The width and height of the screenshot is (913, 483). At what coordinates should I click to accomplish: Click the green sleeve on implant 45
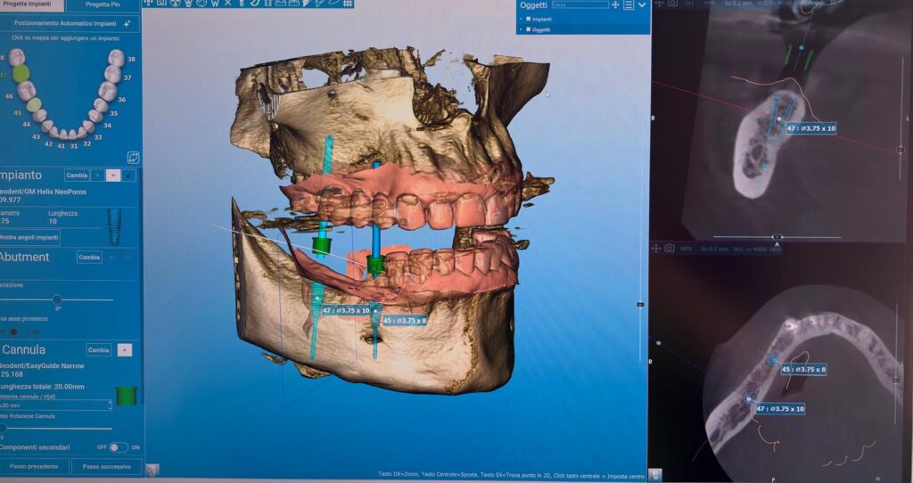tap(375, 265)
